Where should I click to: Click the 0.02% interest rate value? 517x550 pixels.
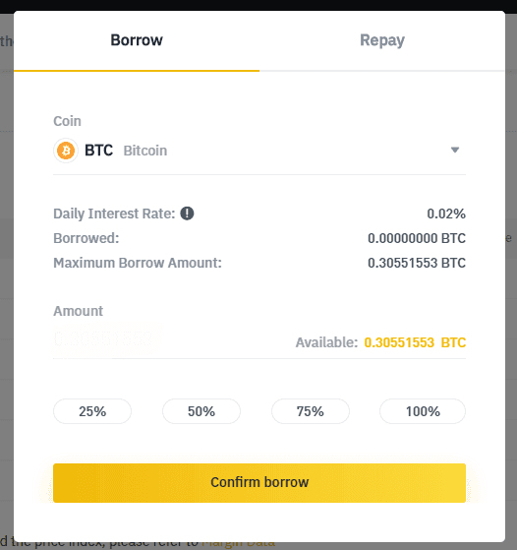click(x=446, y=214)
